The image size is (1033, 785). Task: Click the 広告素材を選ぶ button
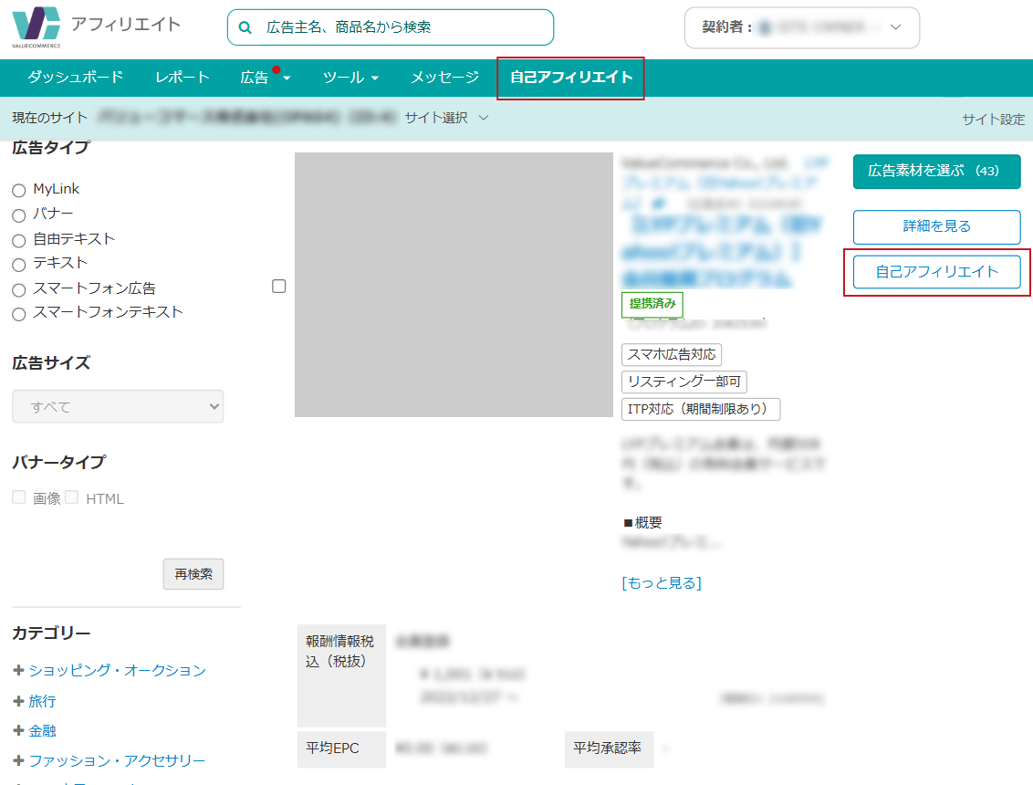tap(936, 171)
